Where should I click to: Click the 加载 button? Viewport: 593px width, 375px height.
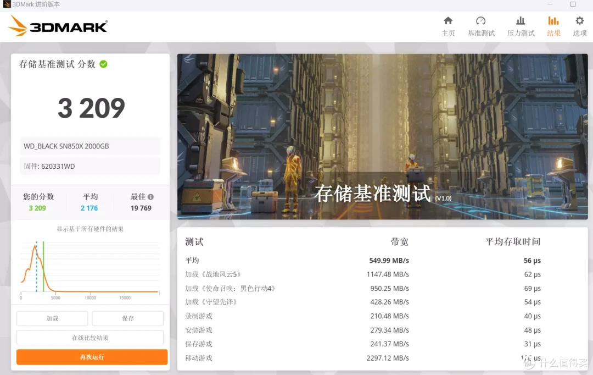pos(52,318)
